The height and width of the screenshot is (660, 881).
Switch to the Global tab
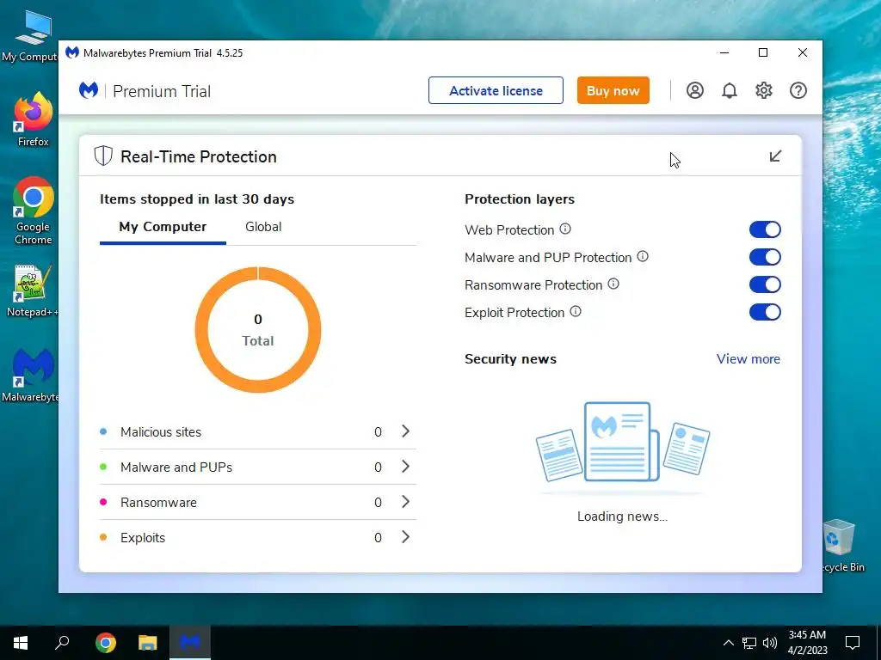point(263,227)
